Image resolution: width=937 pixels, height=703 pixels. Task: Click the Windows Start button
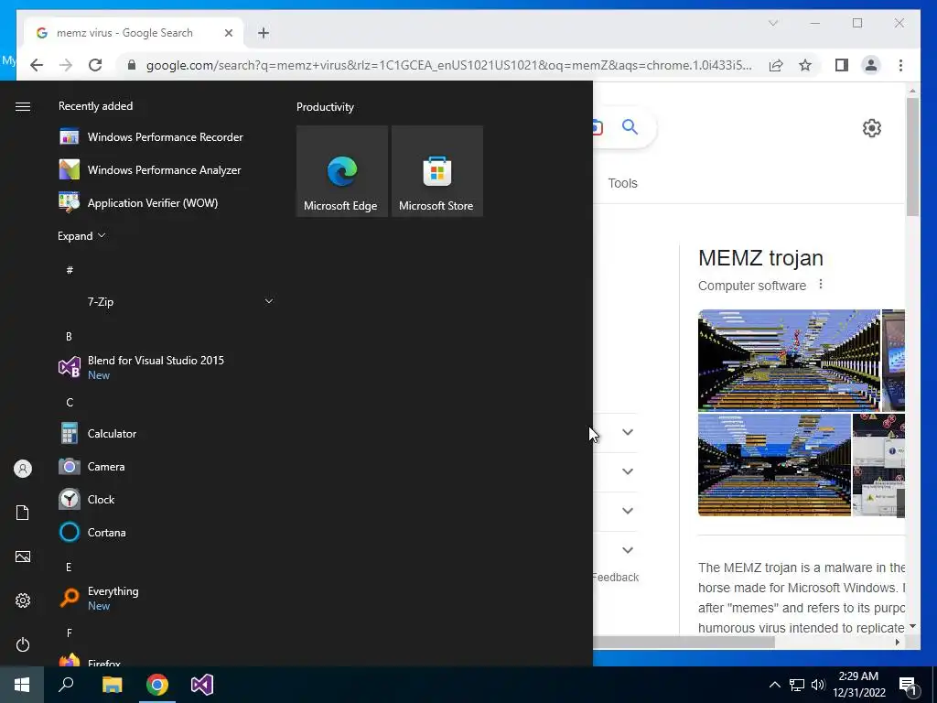22,685
